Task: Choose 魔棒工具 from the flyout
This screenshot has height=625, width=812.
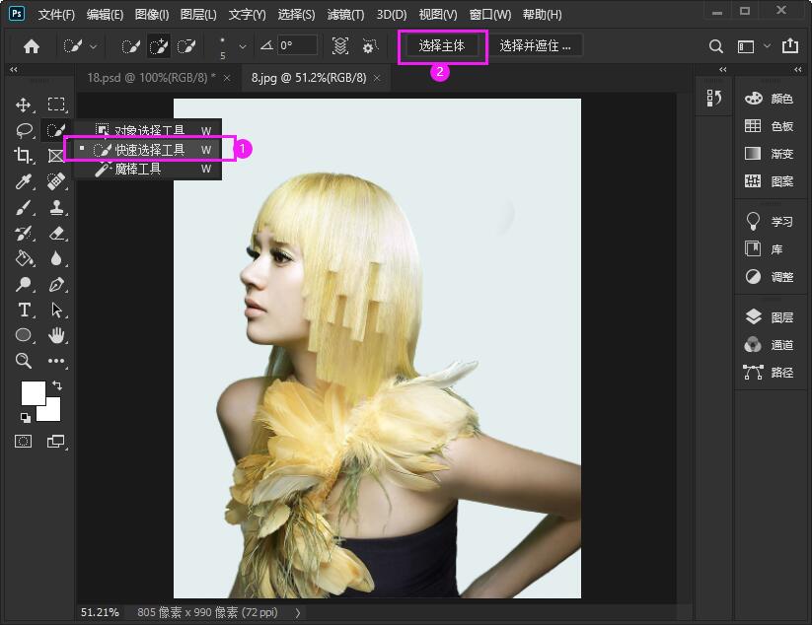Action: point(137,169)
